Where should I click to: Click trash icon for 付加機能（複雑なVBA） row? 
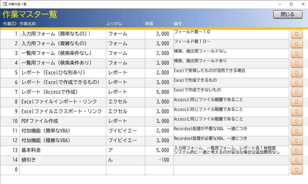(x=297, y=141)
